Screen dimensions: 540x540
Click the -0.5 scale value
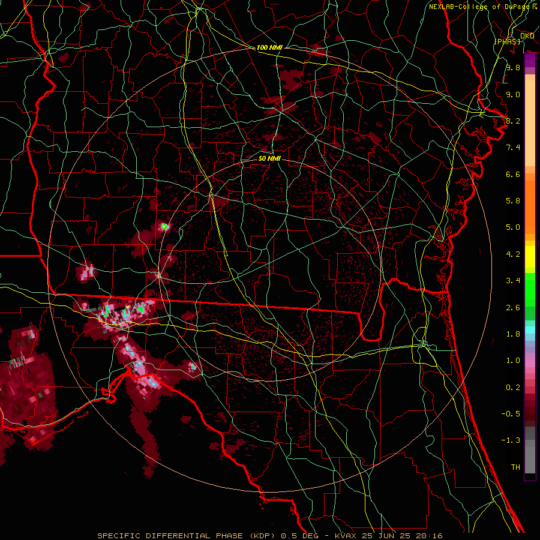point(511,414)
